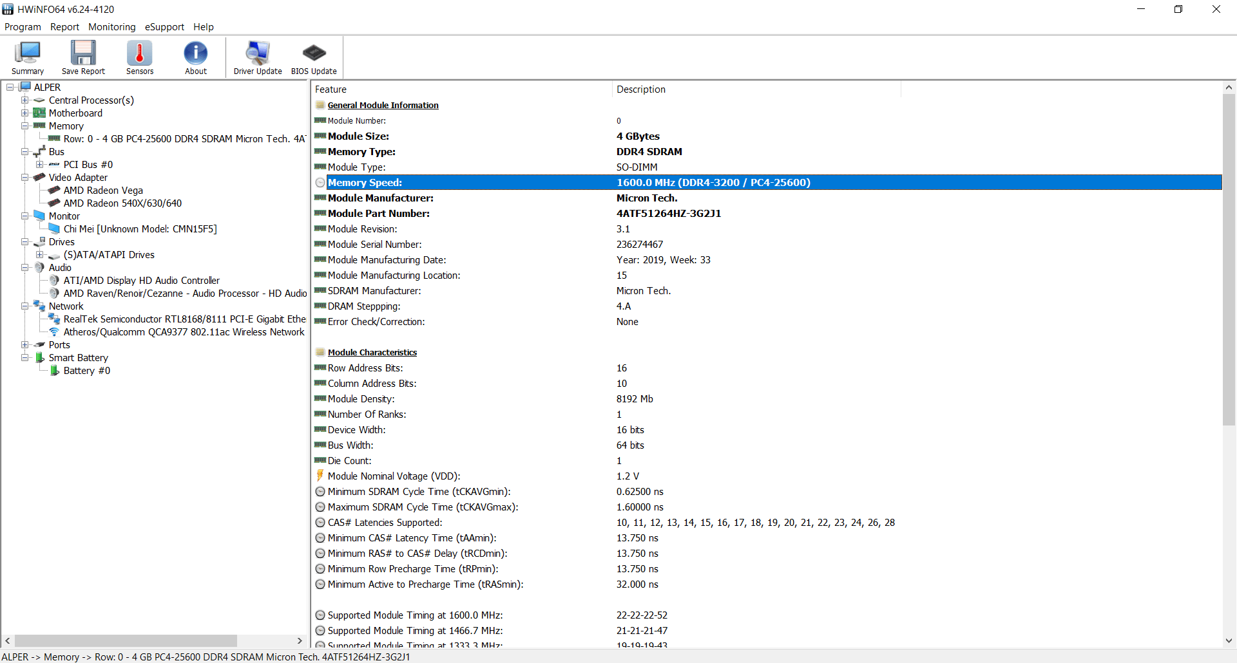Expand the Ports tree node
Viewport: 1237px width, 663px height.
[24, 345]
